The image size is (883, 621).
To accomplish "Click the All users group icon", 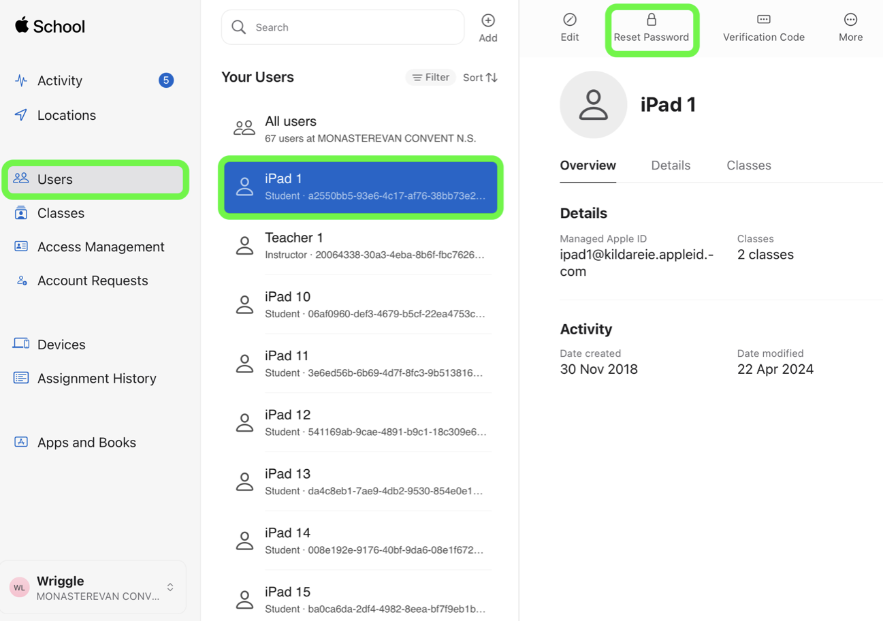I will pos(244,128).
